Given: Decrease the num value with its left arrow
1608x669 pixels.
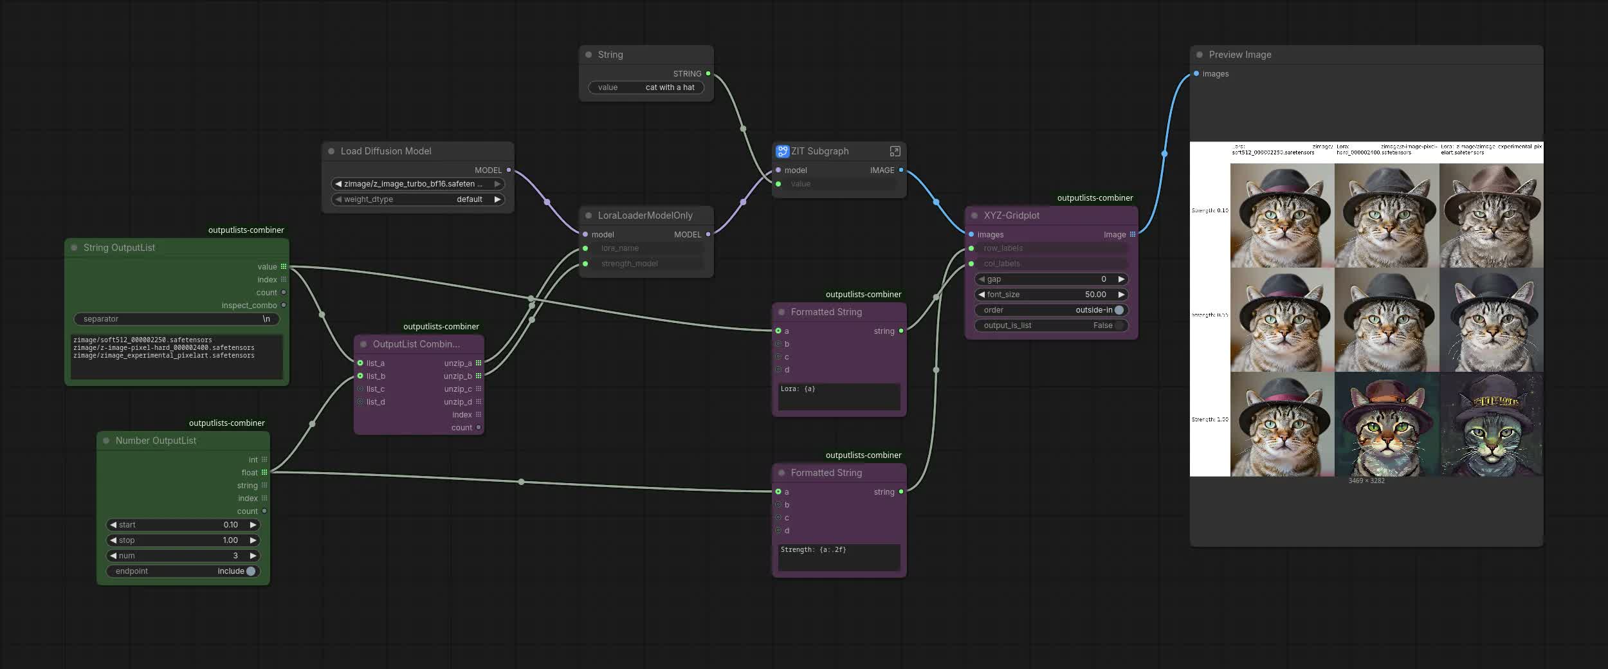Looking at the screenshot, I should pyautogui.click(x=113, y=556).
